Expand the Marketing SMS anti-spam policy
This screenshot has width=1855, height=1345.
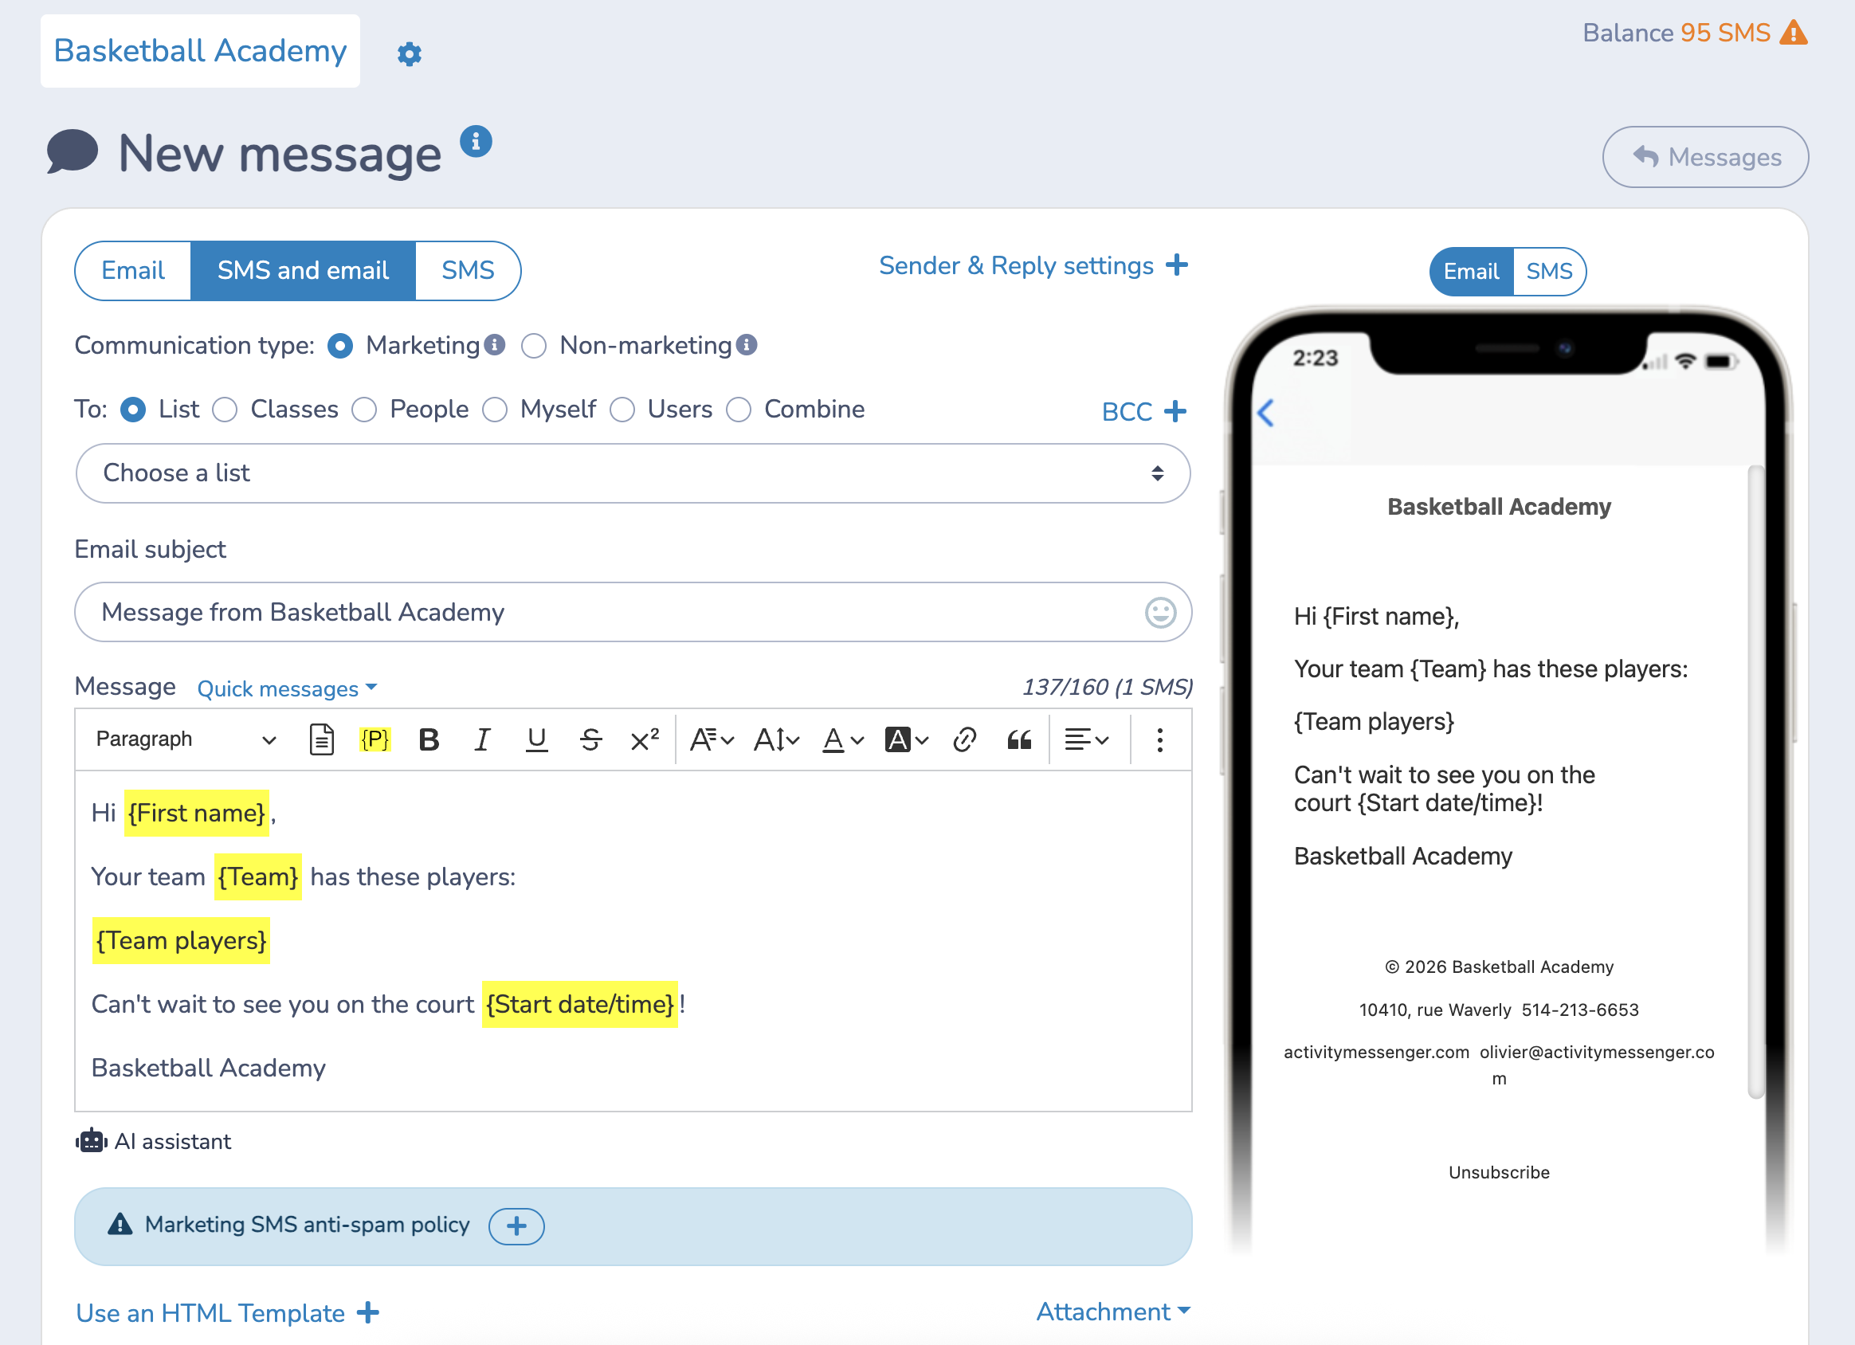[516, 1225]
